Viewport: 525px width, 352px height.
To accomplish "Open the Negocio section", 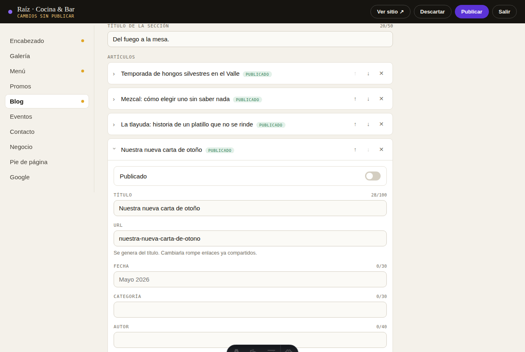I will coord(47,147).
